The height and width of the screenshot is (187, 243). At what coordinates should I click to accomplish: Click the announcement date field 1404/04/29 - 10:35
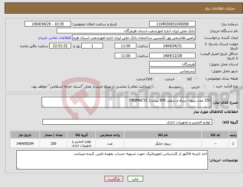coord(48,24)
